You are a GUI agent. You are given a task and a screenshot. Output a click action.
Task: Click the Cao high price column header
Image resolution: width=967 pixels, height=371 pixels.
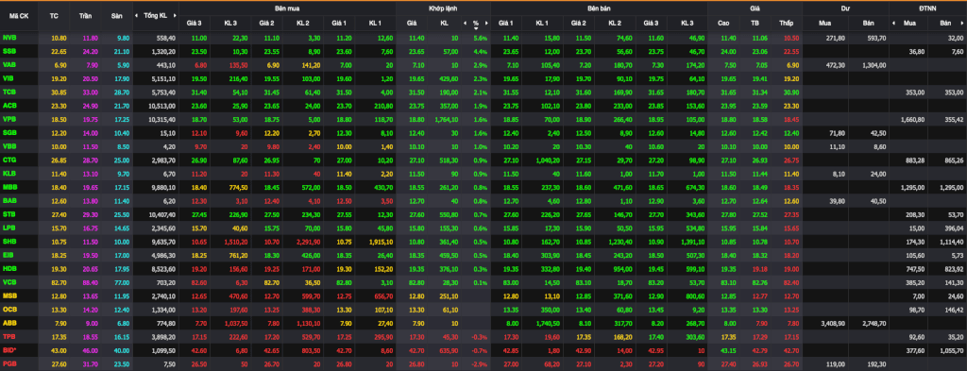click(x=722, y=23)
